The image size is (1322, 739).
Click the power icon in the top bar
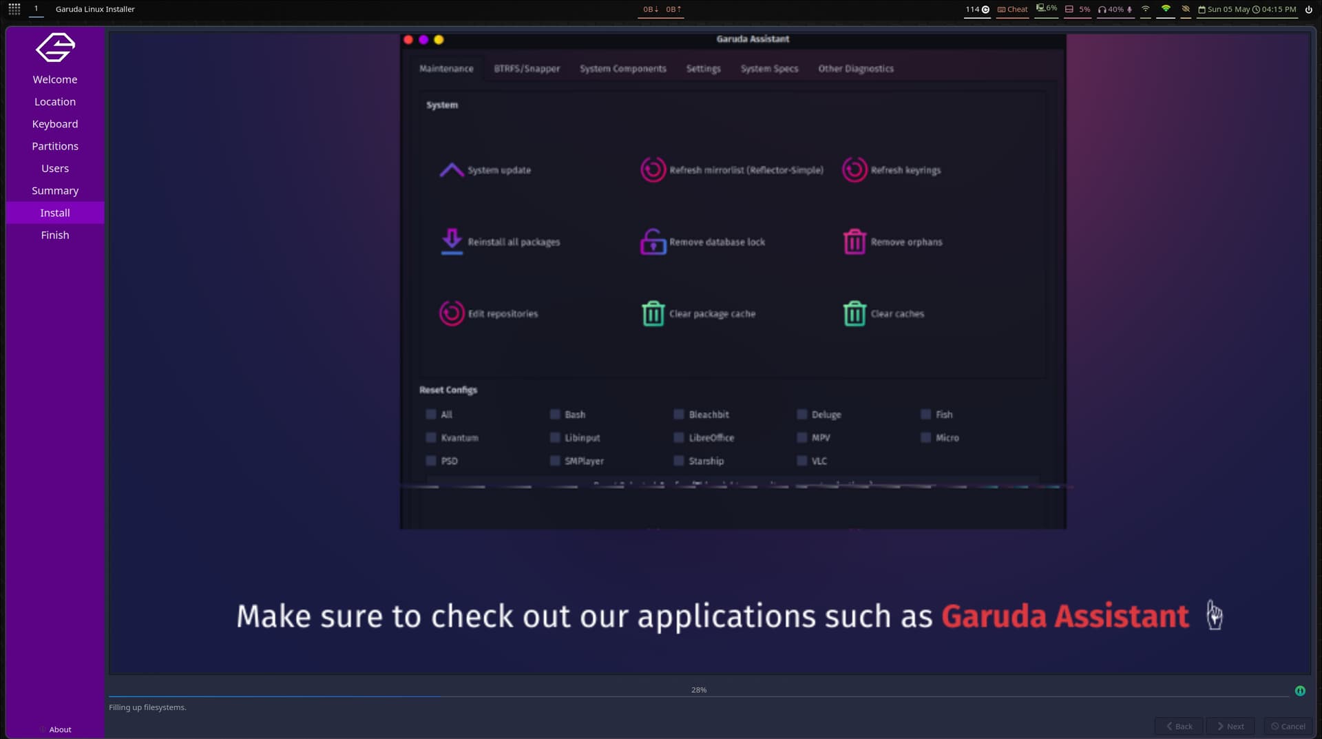pyautogui.click(x=1309, y=10)
